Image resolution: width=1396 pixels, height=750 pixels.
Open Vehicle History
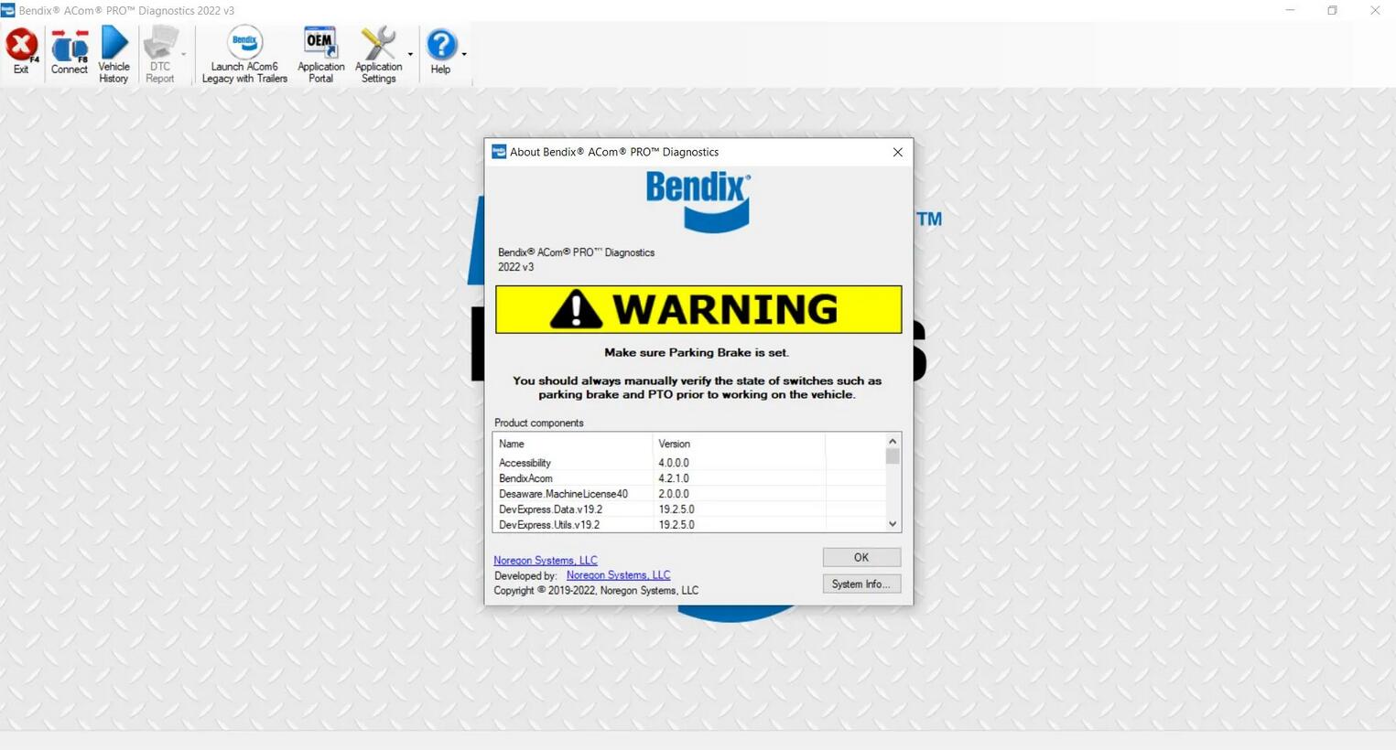[x=114, y=55]
